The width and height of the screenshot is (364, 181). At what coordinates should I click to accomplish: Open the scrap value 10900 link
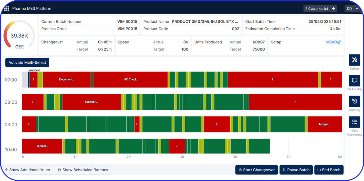point(330,42)
